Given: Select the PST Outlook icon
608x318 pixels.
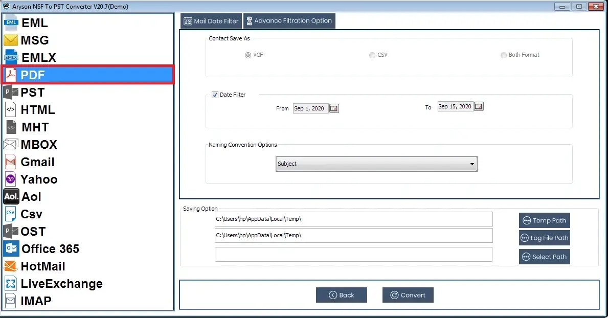Looking at the screenshot, I should tap(10, 93).
